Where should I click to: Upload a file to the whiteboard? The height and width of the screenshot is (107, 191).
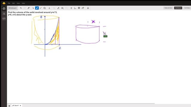(88, 8)
